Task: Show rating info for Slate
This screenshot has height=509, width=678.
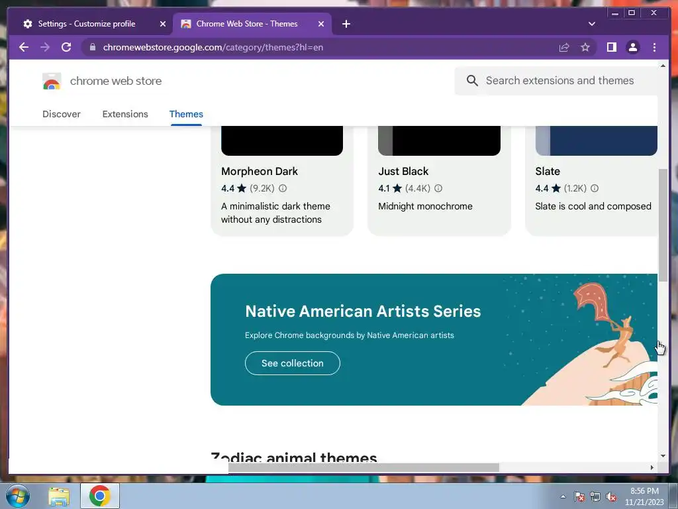Action: (x=595, y=188)
